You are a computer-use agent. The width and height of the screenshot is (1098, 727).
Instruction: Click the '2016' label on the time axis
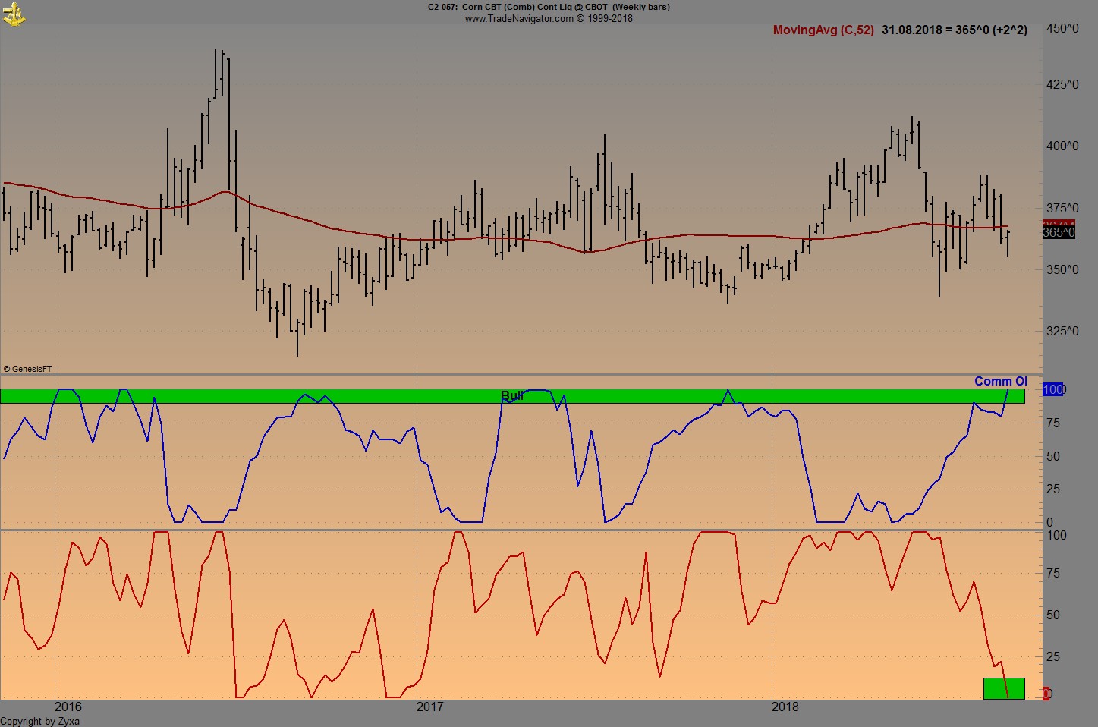(68, 707)
